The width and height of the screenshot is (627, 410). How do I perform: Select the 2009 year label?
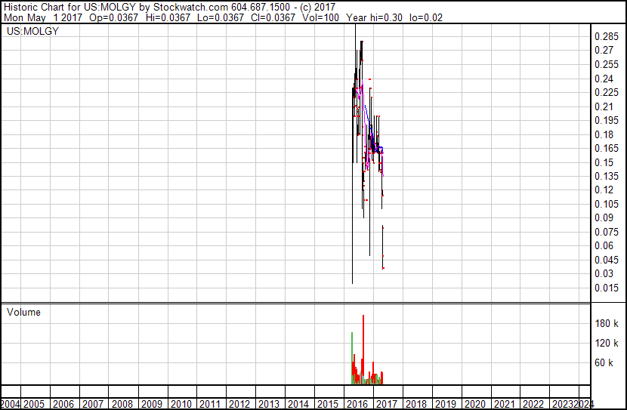point(152,405)
